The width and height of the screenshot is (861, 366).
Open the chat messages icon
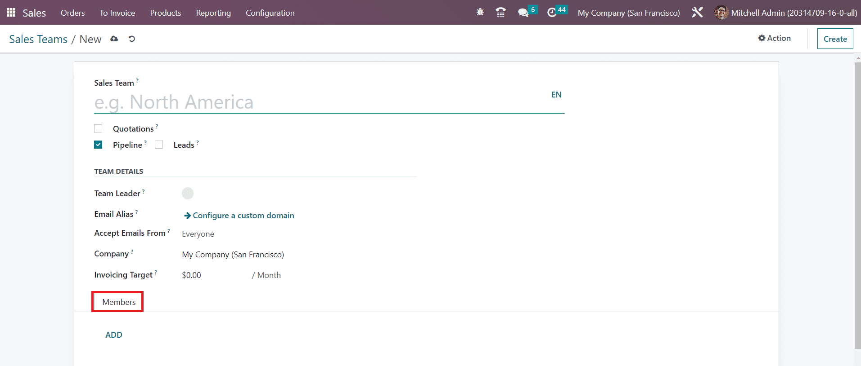[x=523, y=13]
